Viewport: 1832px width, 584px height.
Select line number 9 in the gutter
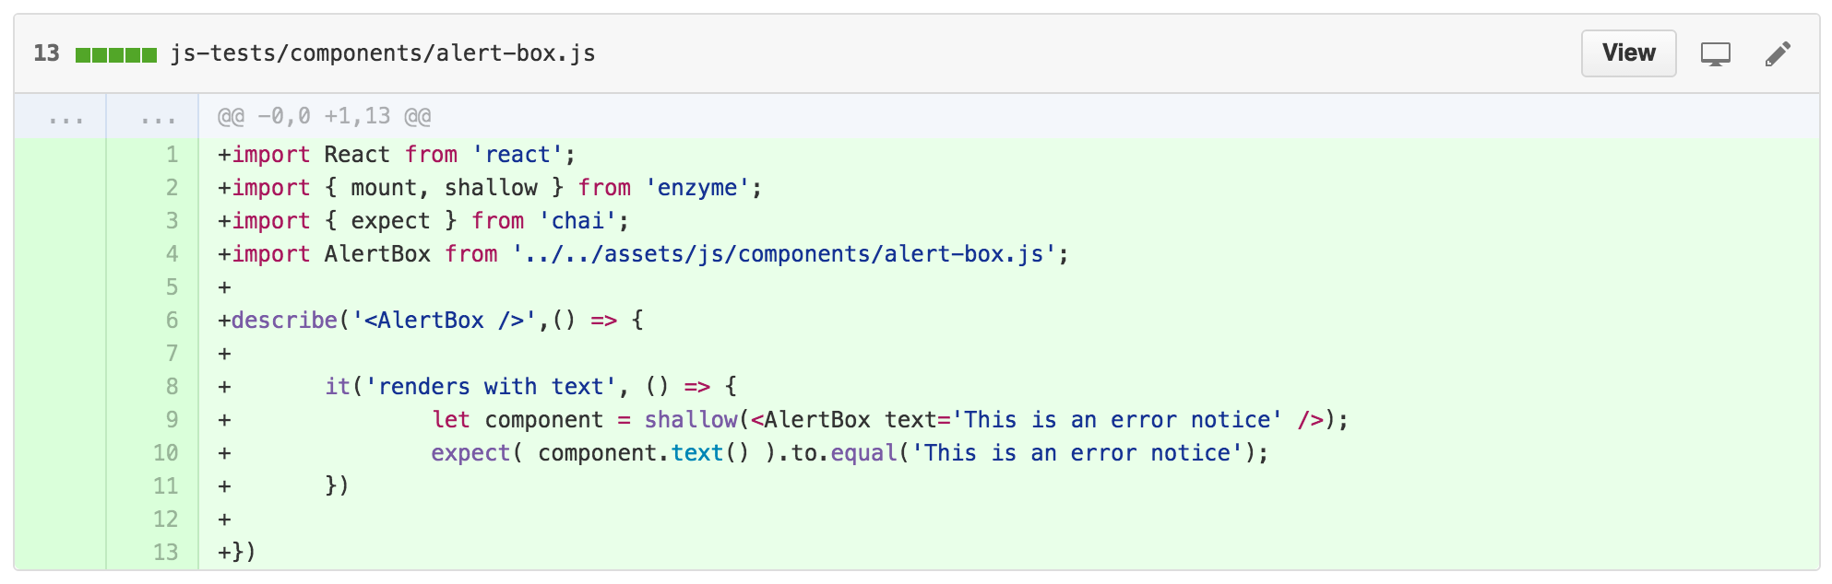[172, 420]
